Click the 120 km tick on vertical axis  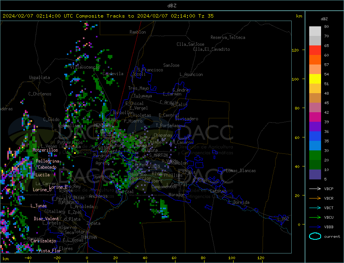coord(295,50)
